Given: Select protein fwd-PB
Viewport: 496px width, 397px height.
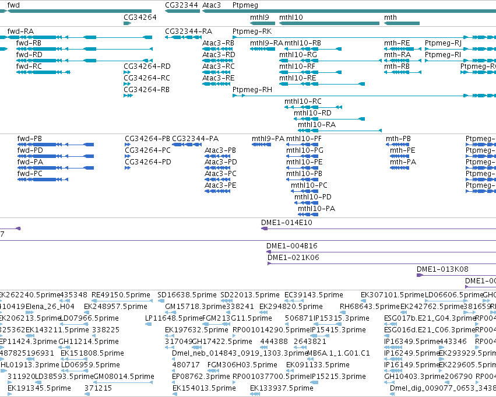Looking at the screenshot, I should click(x=56, y=145).
